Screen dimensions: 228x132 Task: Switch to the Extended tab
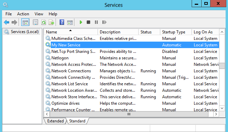(x=56, y=121)
